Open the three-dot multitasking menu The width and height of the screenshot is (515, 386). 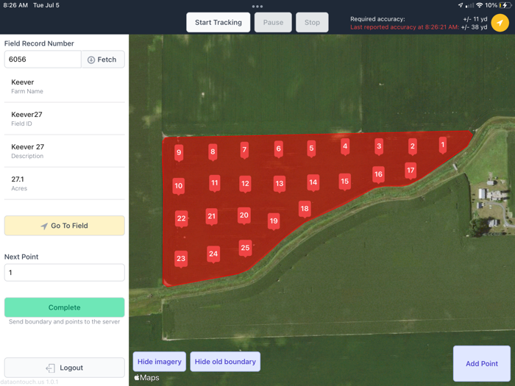pos(257,6)
